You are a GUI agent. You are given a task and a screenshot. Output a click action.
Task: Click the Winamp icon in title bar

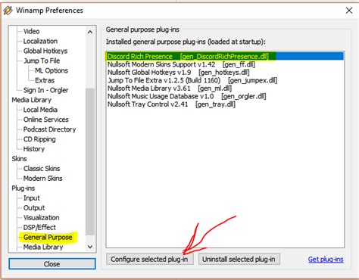pyautogui.click(x=8, y=11)
